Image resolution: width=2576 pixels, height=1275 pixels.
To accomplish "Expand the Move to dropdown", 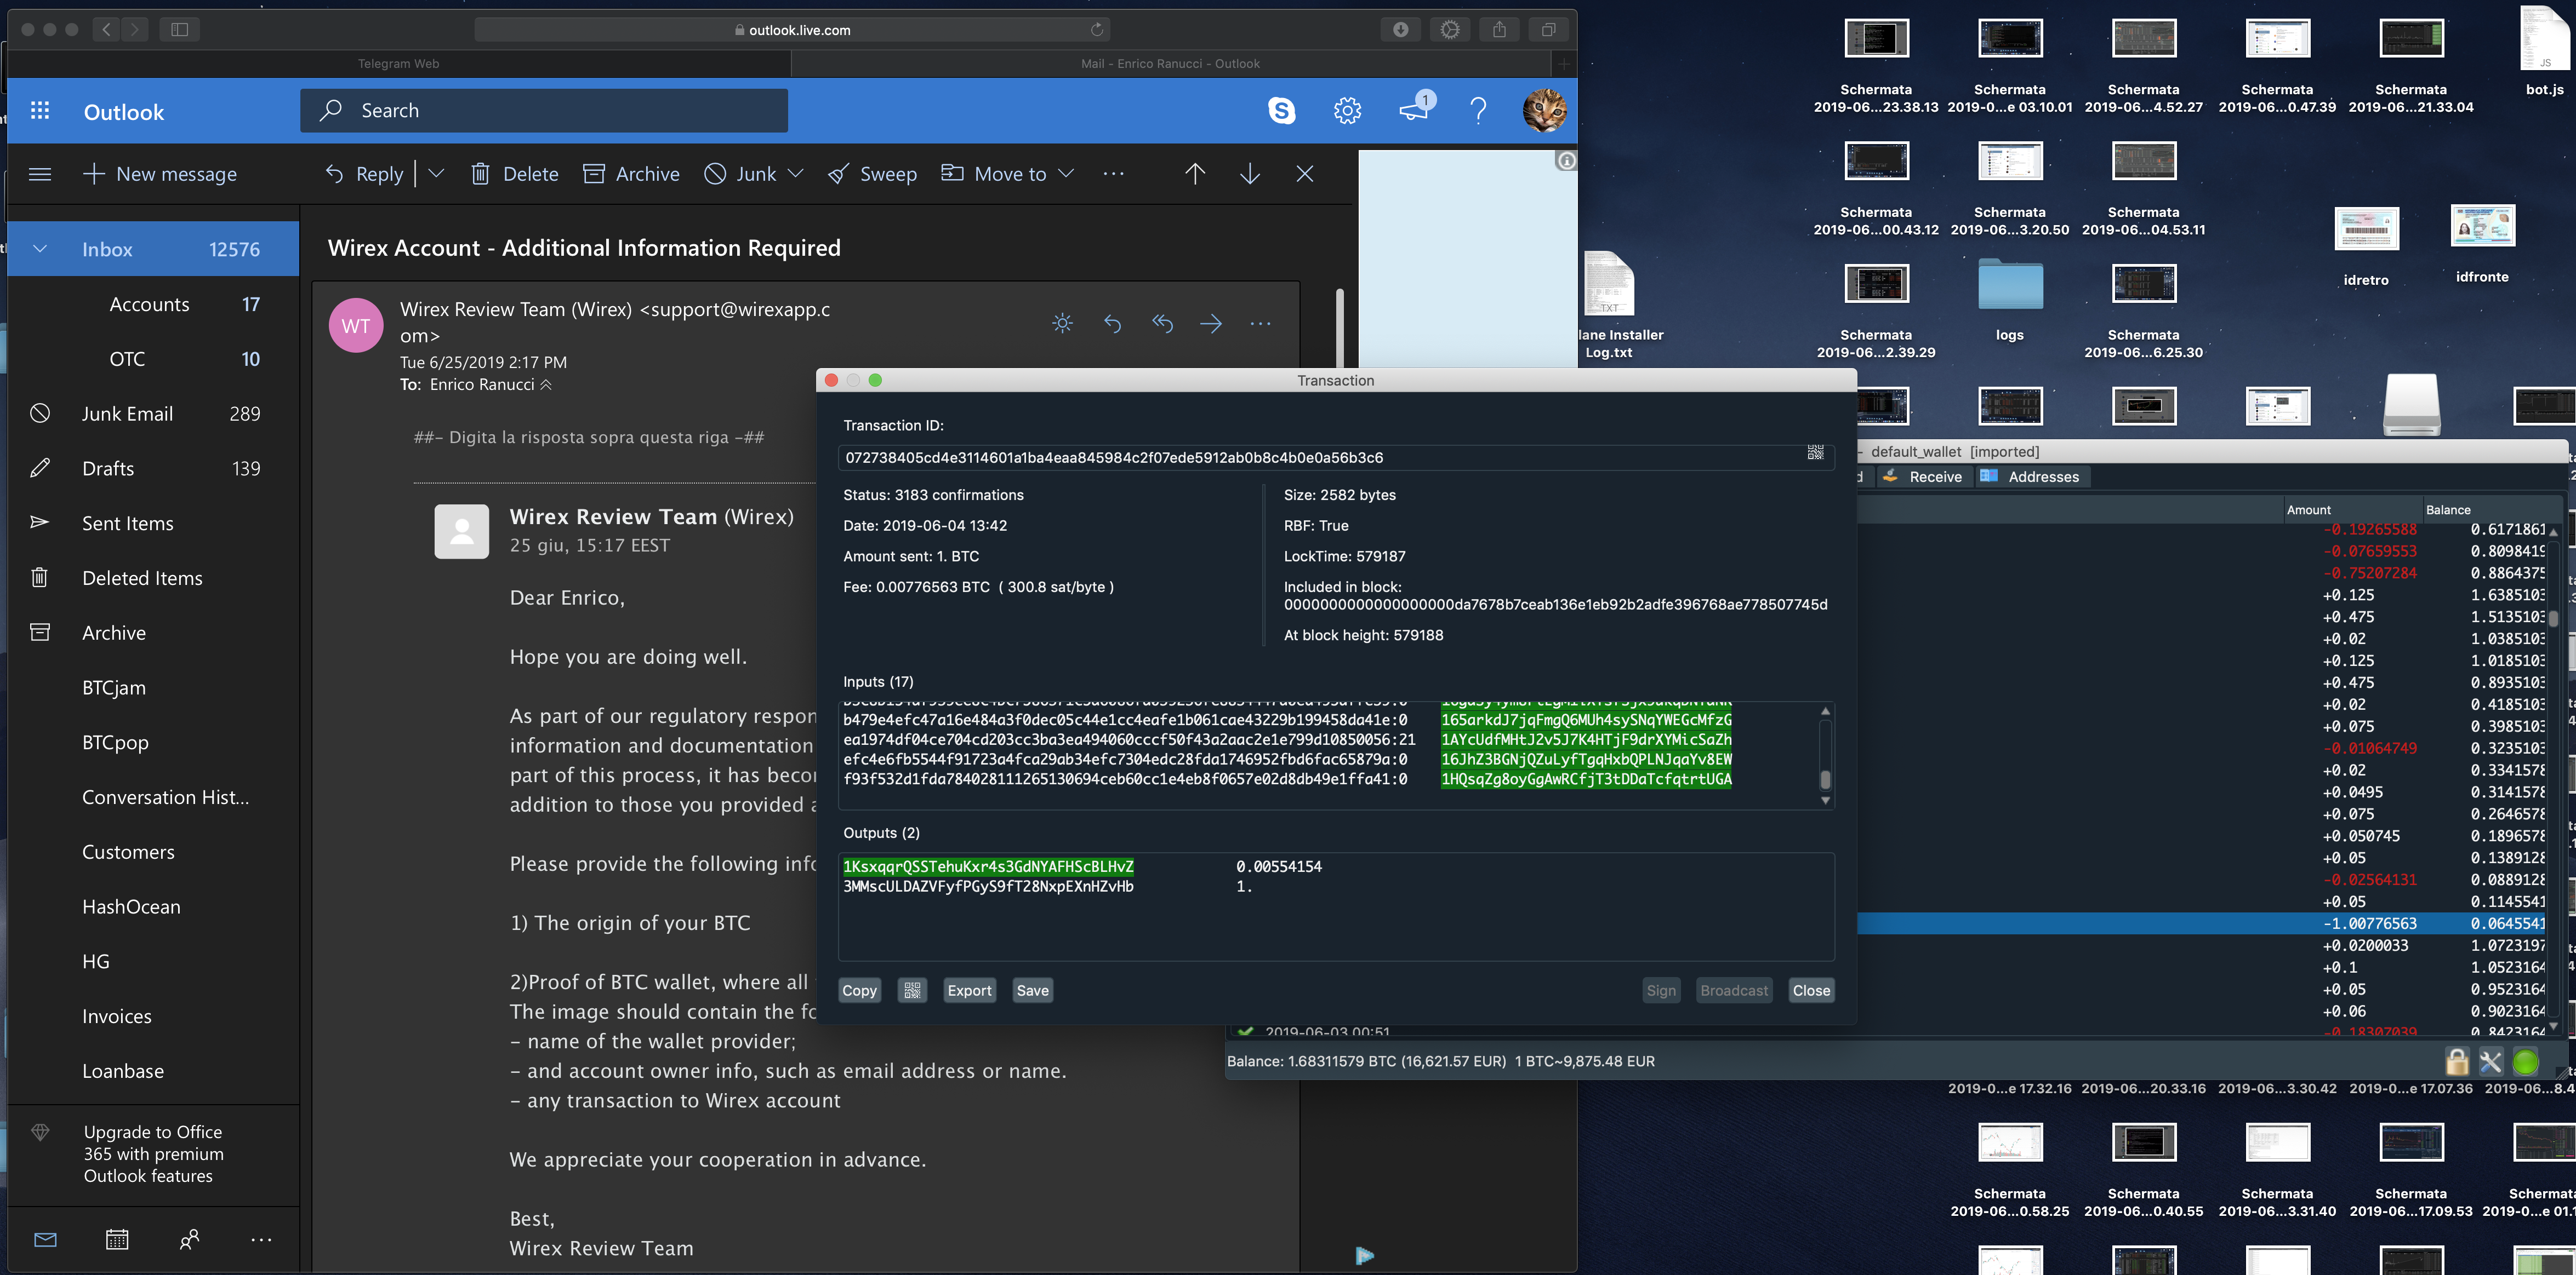I will click(1066, 174).
